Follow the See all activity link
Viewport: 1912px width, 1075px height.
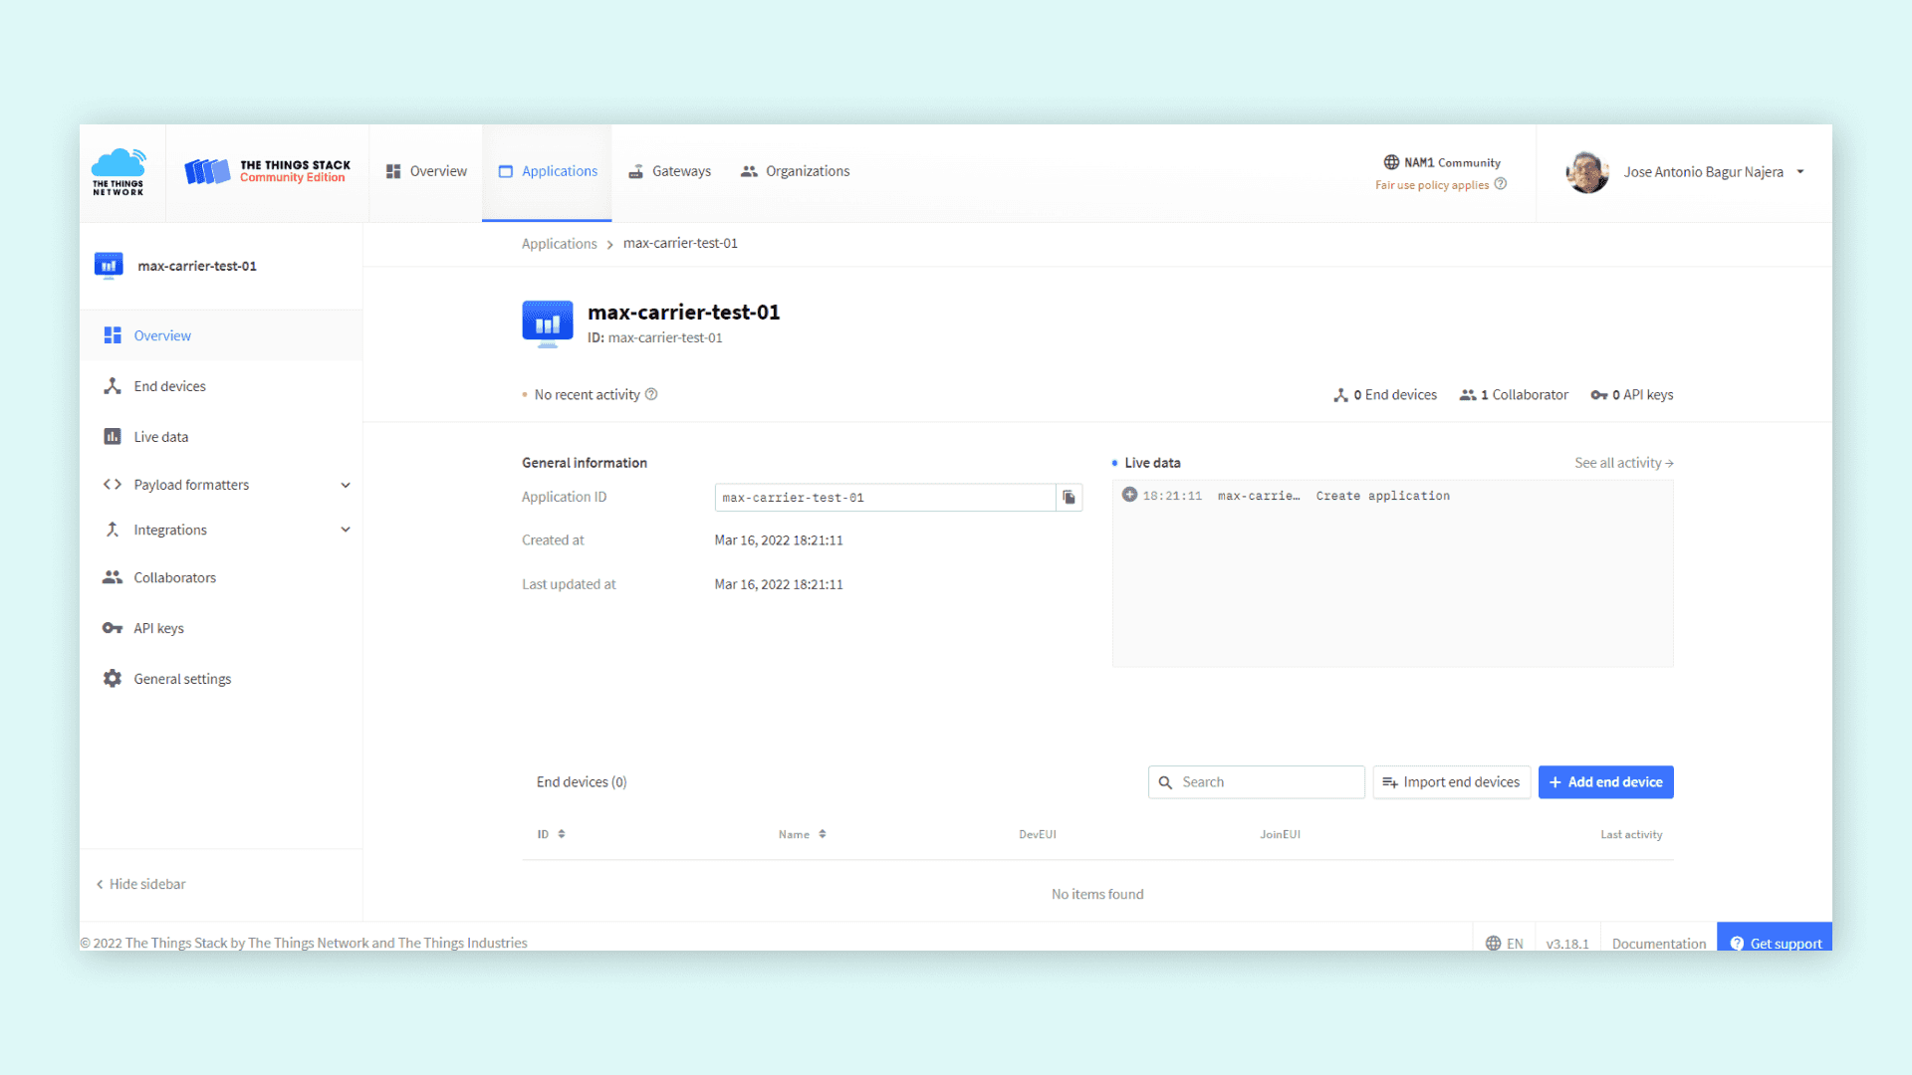(1623, 463)
